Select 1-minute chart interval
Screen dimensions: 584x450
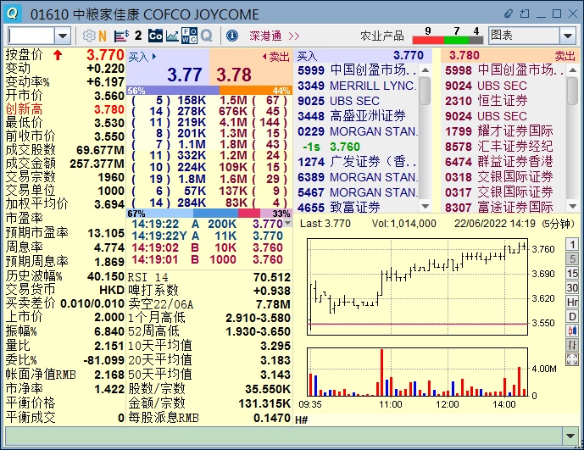click(x=572, y=244)
